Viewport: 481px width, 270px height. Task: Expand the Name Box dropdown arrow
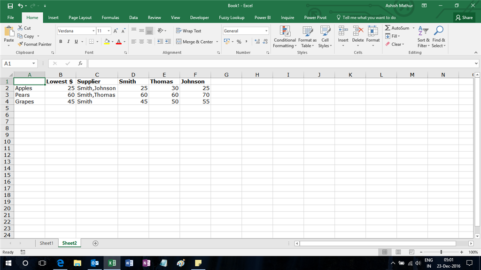point(33,63)
